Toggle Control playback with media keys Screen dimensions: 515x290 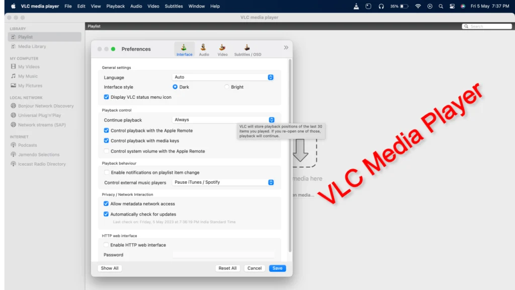tap(106, 141)
